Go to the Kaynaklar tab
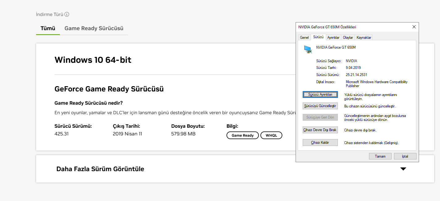 tap(364, 38)
